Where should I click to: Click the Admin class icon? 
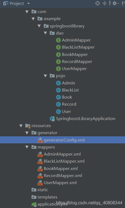tap(58, 83)
